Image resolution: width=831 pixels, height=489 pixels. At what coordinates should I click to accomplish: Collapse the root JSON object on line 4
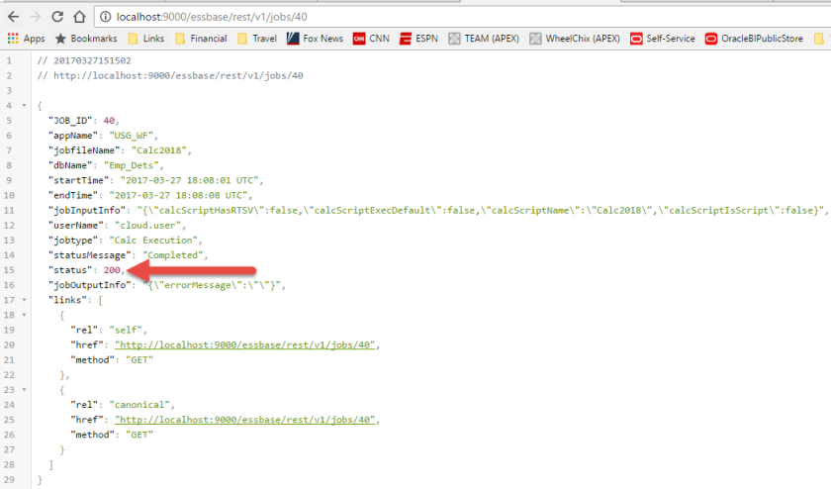pyautogui.click(x=24, y=105)
